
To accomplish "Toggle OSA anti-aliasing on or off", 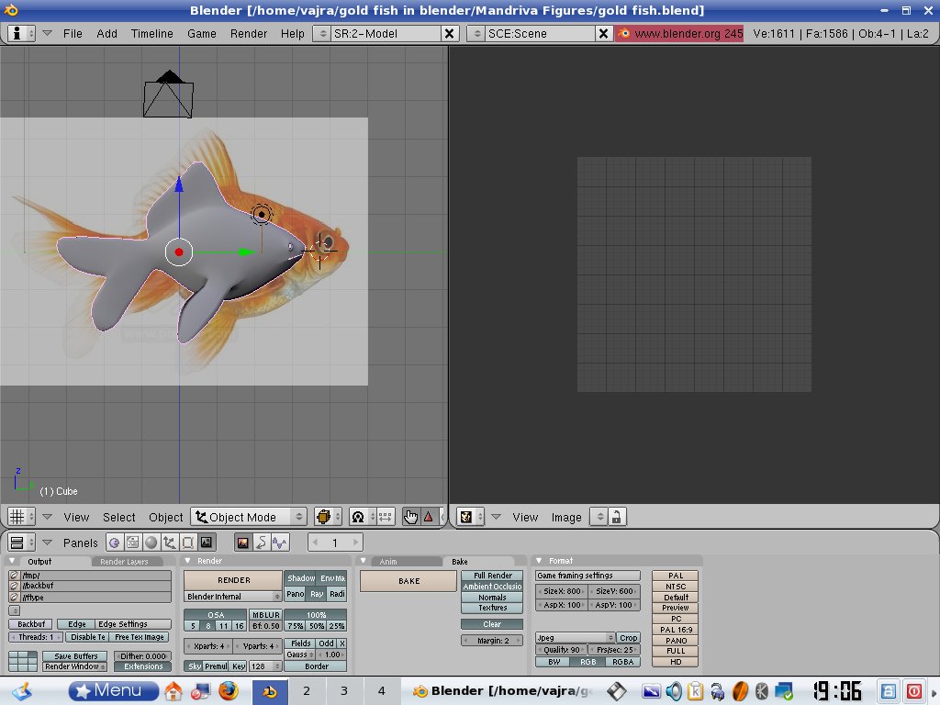I will tap(215, 614).
